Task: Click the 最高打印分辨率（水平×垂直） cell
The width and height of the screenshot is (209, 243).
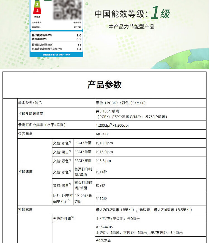Action: tap(56, 125)
